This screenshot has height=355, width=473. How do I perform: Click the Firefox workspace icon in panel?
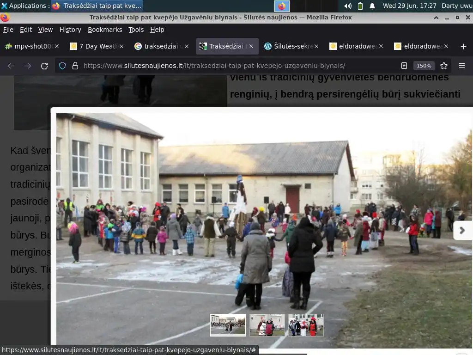pyautogui.click(x=282, y=6)
